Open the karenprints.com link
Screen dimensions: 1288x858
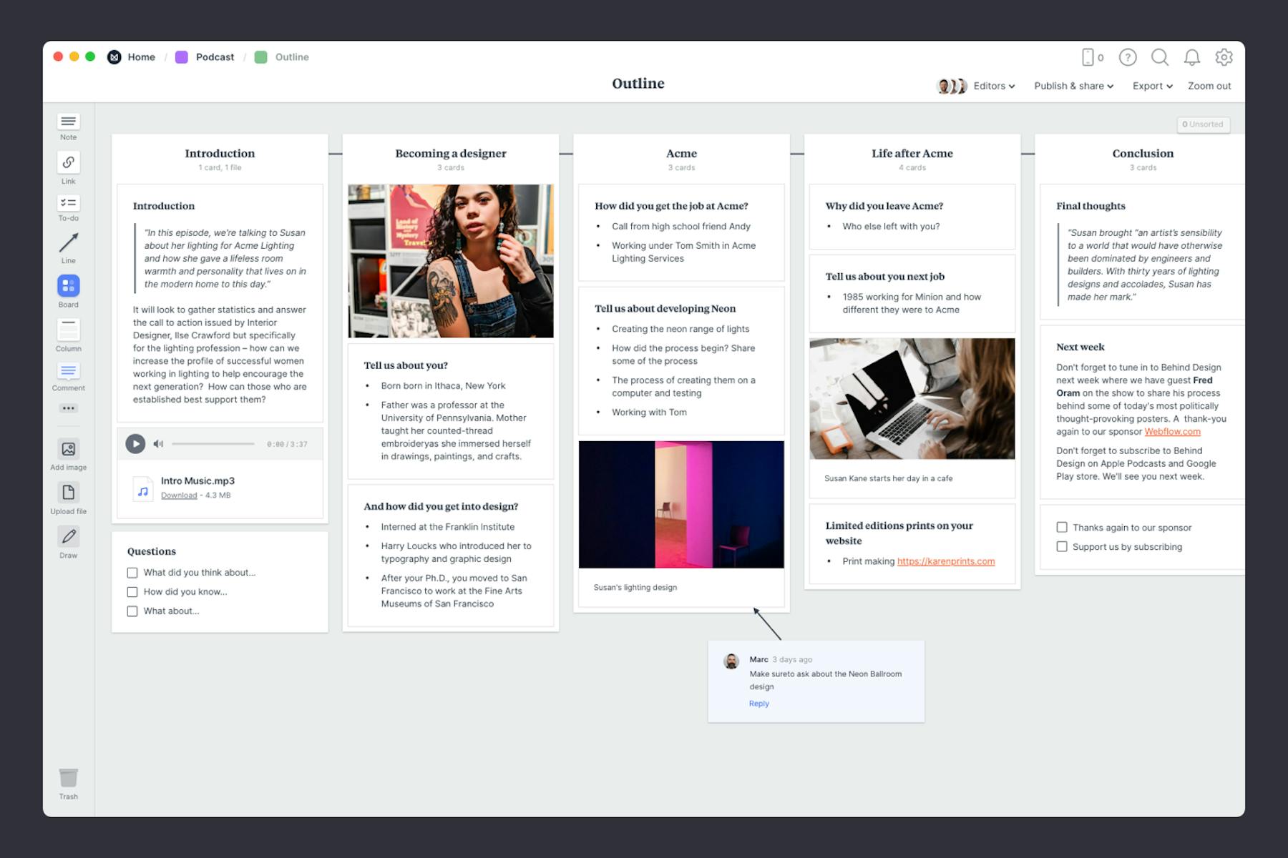click(946, 561)
